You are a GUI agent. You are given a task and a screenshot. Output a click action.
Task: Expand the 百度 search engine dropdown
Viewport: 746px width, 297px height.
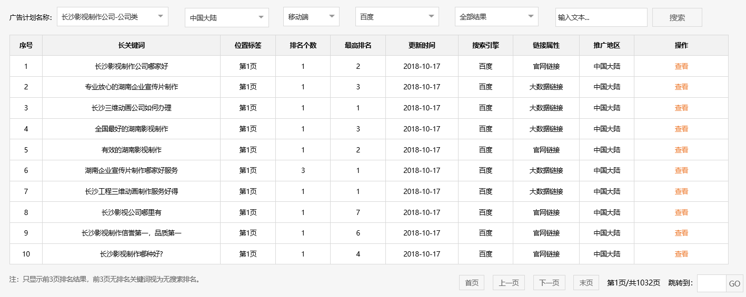(x=397, y=17)
